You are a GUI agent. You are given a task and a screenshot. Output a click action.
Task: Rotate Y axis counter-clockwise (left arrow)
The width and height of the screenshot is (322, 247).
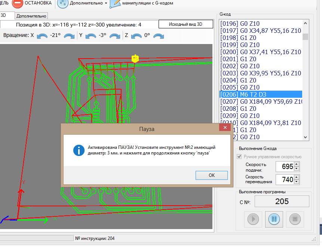click(x=91, y=36)
